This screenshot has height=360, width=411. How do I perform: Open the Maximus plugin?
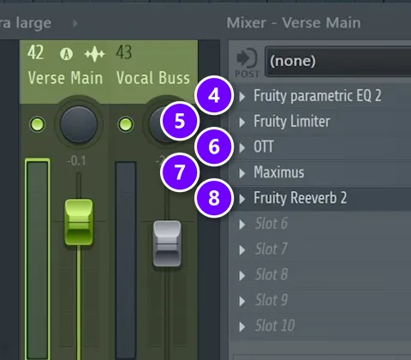point(279,172)
